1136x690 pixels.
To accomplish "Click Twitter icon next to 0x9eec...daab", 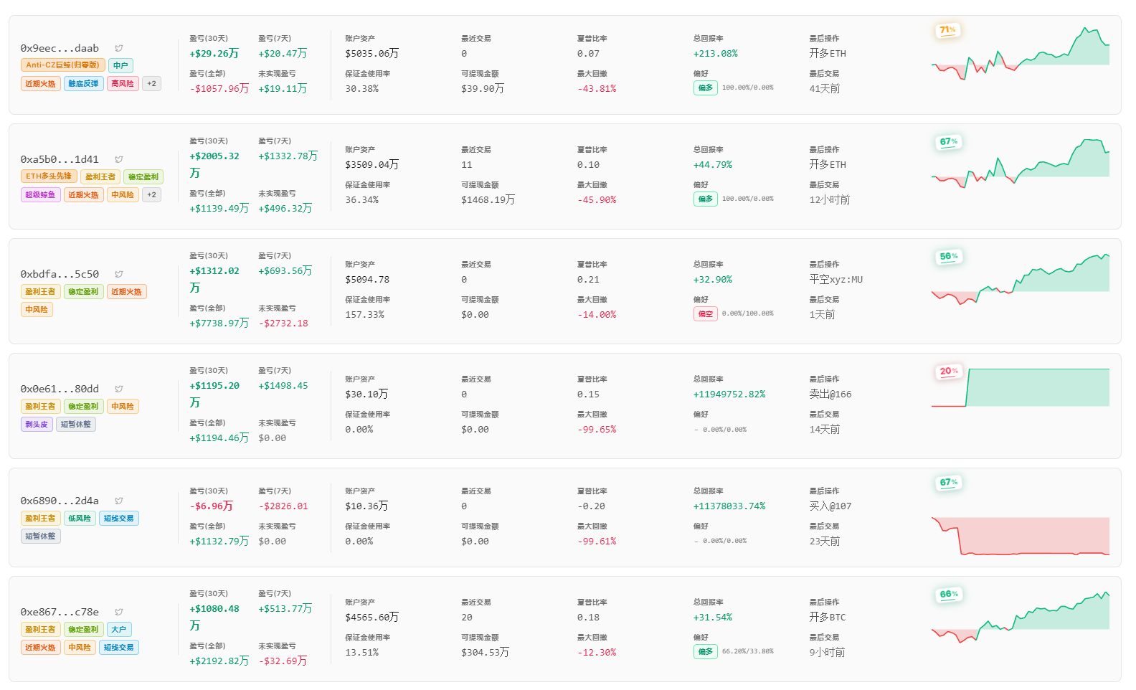I will pyautogui.click(x=119, y=48).
